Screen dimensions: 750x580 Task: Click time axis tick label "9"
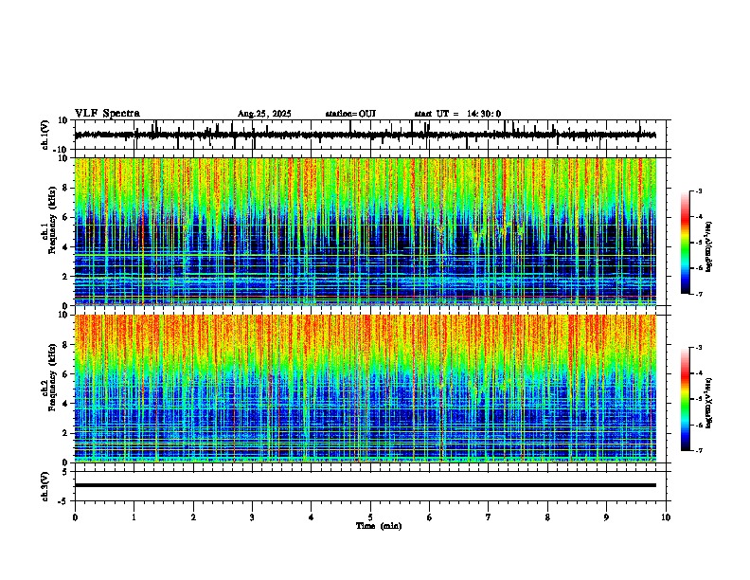606,517
